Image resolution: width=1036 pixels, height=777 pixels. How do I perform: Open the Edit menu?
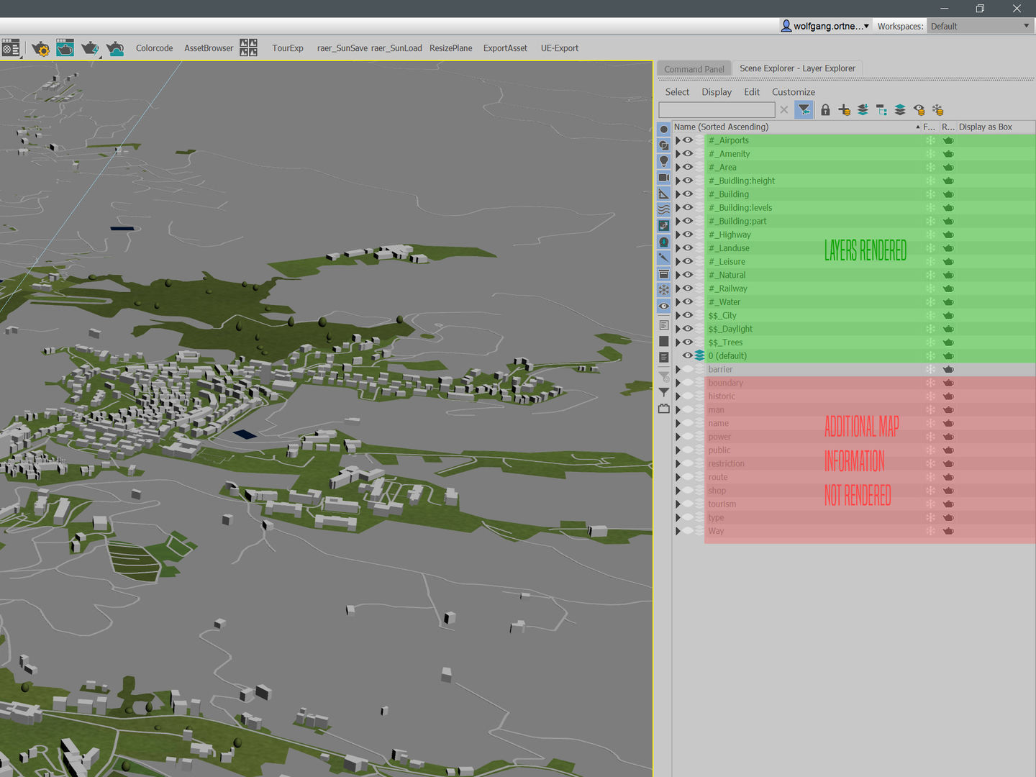(752, 92)
